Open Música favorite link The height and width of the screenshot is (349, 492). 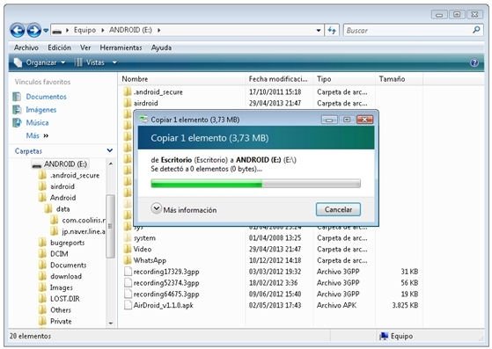coord(37,123)
